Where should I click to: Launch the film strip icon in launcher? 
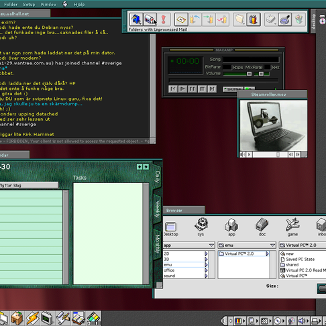tap(94, 319)
